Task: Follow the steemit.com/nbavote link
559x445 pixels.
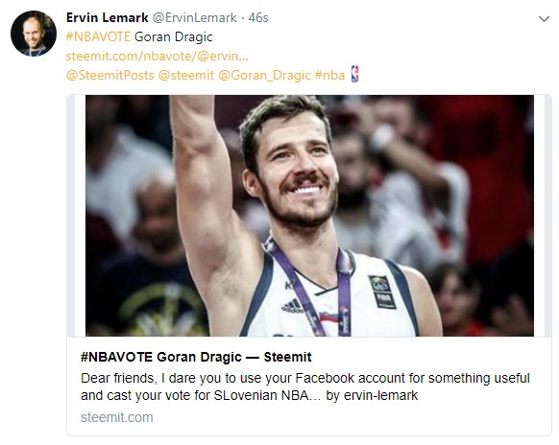Action: pos(157,57)
